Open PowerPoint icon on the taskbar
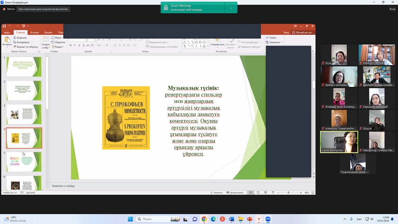The image size is (398, 224). pyautogui.click(x=250, y=219)
